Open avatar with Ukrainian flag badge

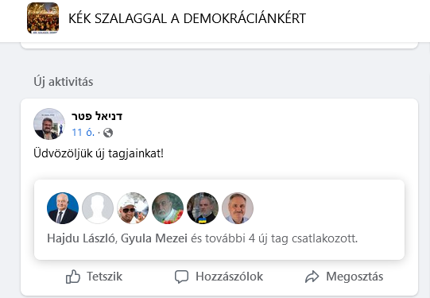tap(203, 208)
